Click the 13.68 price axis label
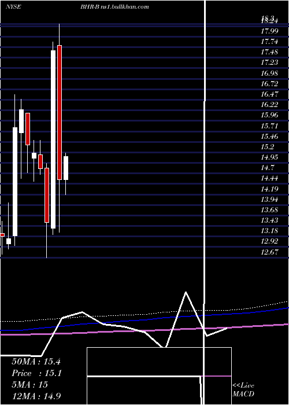Viewport: 289px width, 405px height. [269, 210]
